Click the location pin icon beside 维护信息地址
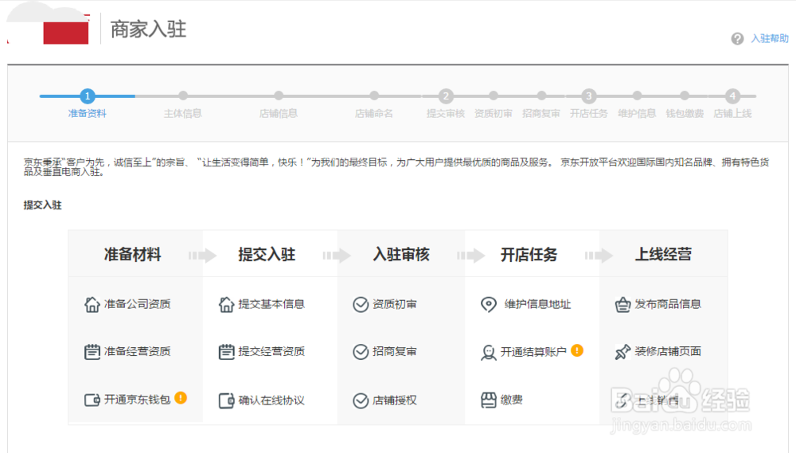 tap(489, 304)
